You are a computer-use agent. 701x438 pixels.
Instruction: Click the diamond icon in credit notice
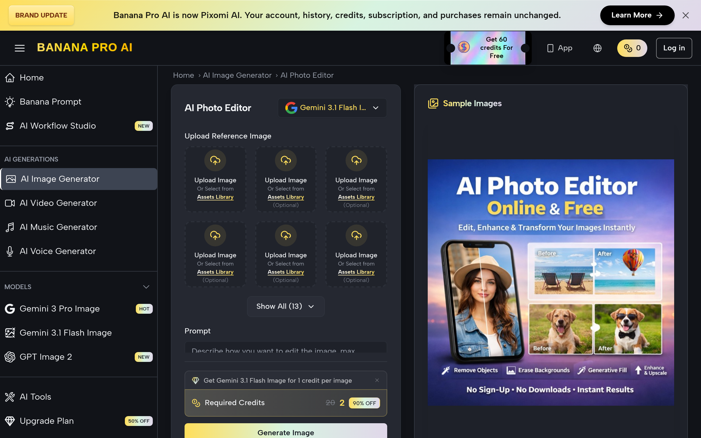196,380
